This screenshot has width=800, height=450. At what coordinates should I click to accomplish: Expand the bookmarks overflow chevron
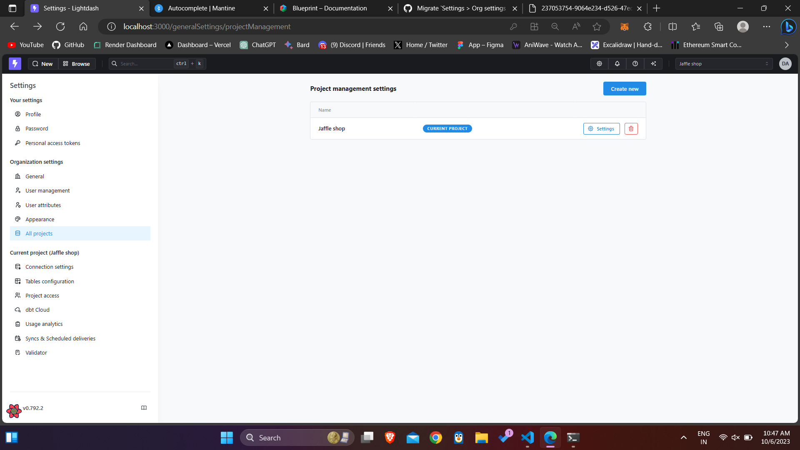point(786,45)
